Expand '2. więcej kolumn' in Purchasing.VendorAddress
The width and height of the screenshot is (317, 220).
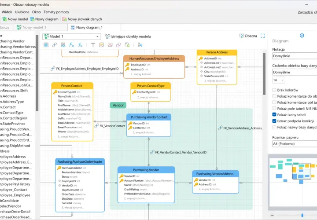pyautogui.click(x=210, y=189)
